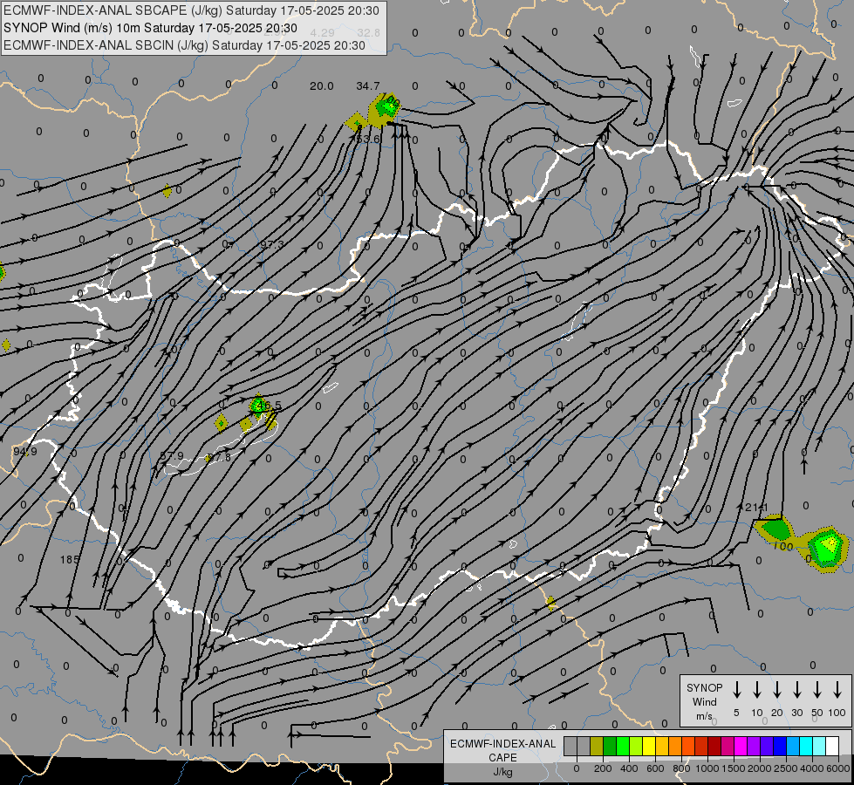This screenshot has height=785, width=854.
Task: Pick the white swatch in CAPE legend
Action: point(832,746)
